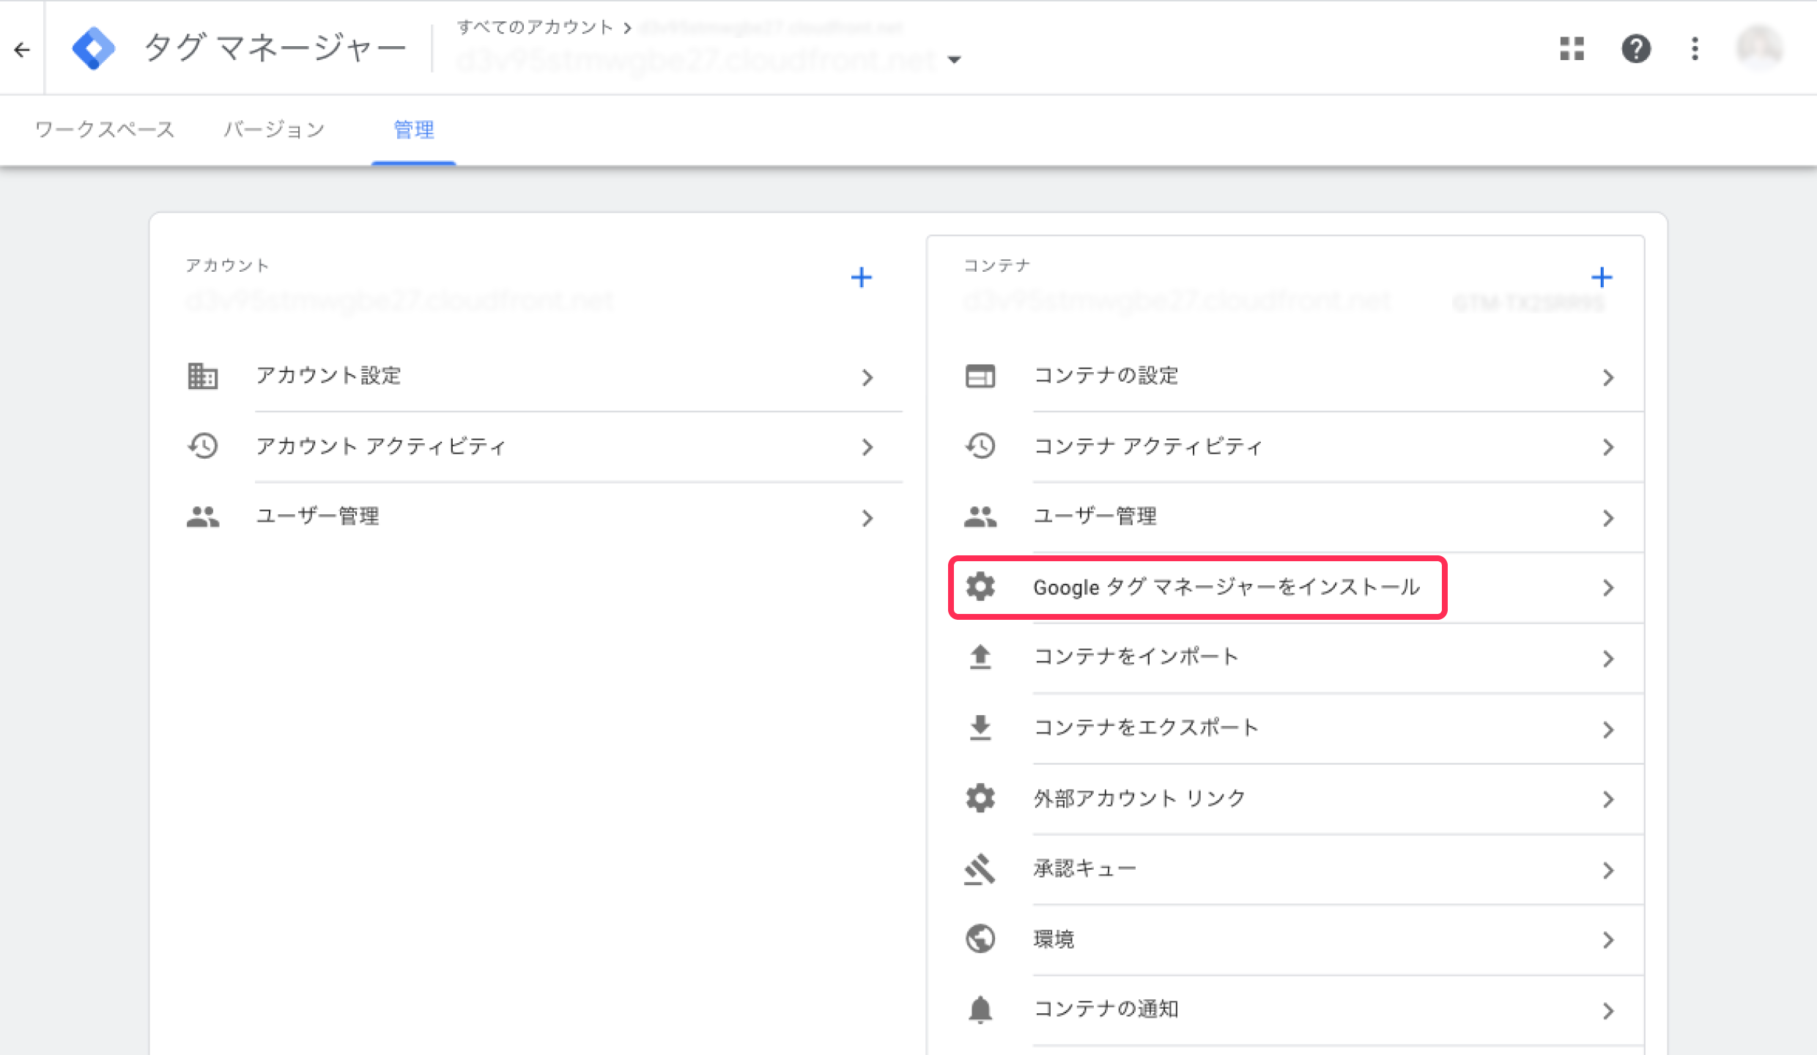Viewport: 1817px width, 1055px height.
Task: Expand コンテナをエクスポート via its chevron
Action: coord(1607,730)
